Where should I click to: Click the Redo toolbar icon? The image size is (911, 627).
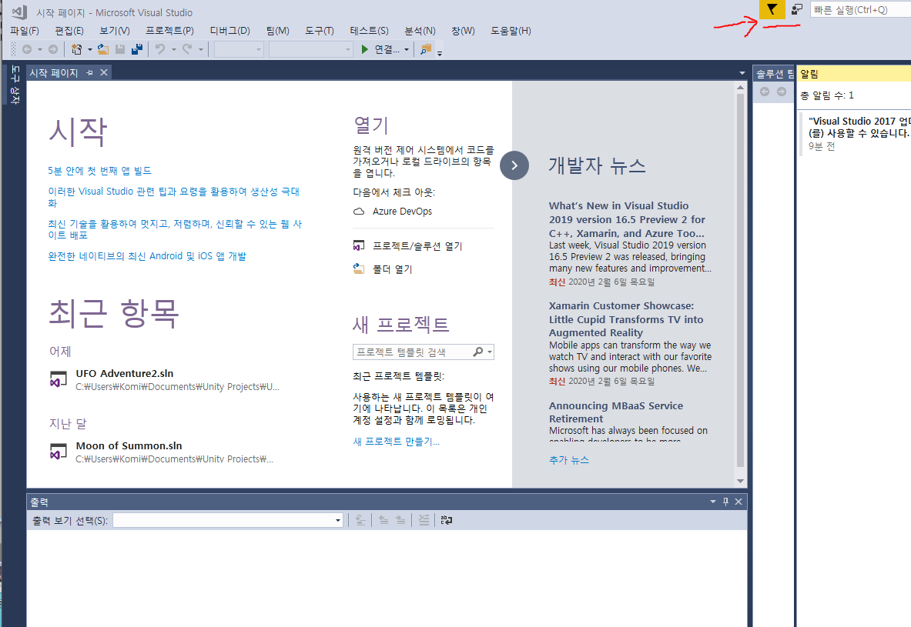[187, 49]
